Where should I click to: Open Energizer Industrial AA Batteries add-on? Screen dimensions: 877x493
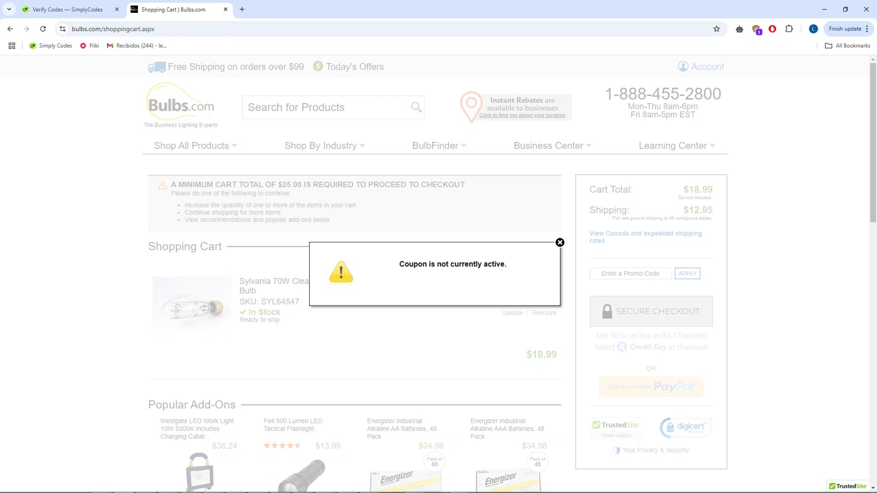402,429
